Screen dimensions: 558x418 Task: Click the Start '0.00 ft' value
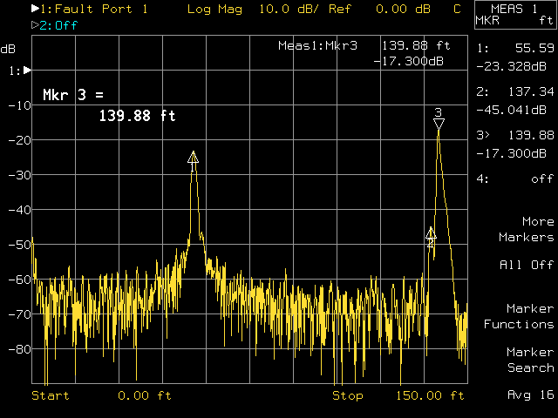[144, 395]
